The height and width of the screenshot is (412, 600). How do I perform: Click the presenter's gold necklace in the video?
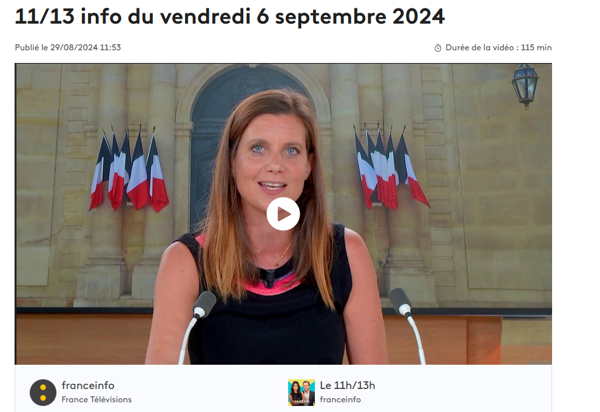(284, 253)
